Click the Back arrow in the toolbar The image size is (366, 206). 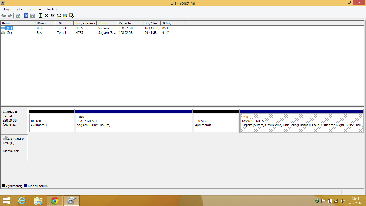click(x=3, y=16)
